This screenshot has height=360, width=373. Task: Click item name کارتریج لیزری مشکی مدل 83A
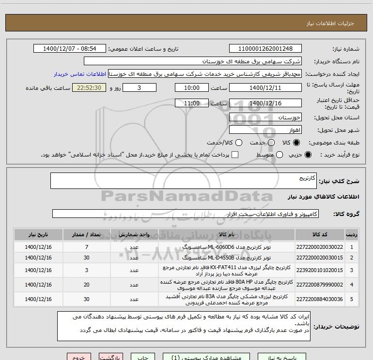click(x=227, y=300)
